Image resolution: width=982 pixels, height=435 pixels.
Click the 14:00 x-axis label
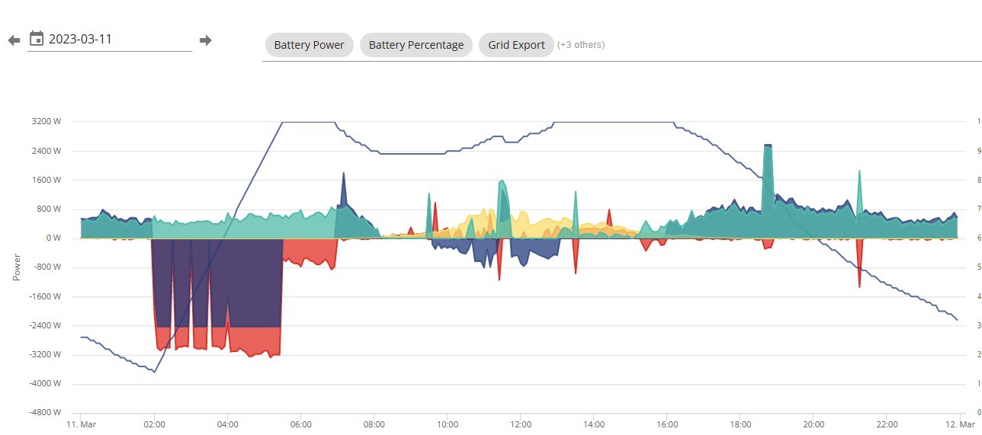pyautogui.click(x=593, y=424)
